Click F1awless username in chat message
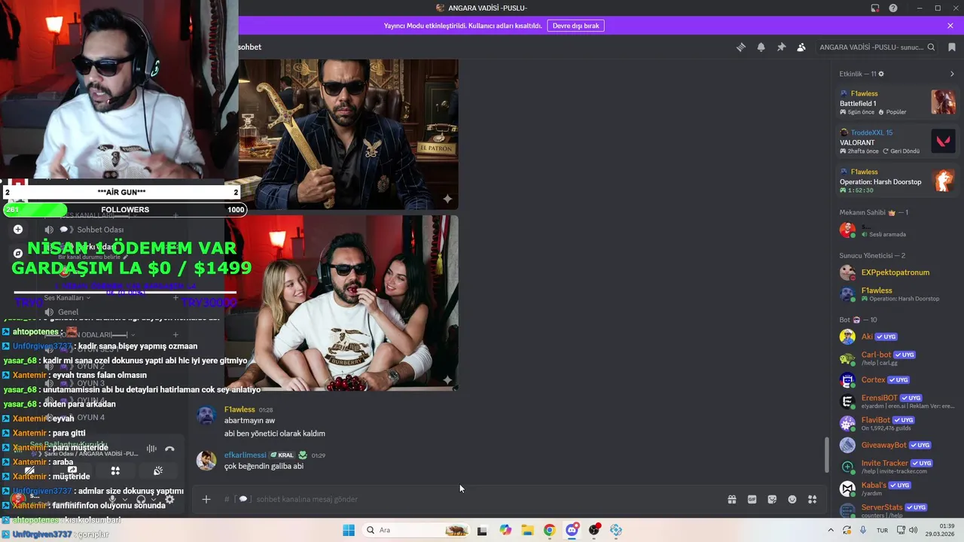 239,410
